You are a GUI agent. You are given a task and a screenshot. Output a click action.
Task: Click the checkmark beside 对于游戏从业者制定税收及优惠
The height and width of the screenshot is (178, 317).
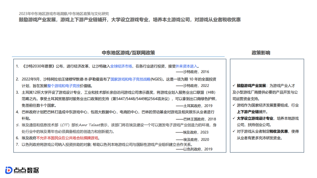click(x=234, y=131)
